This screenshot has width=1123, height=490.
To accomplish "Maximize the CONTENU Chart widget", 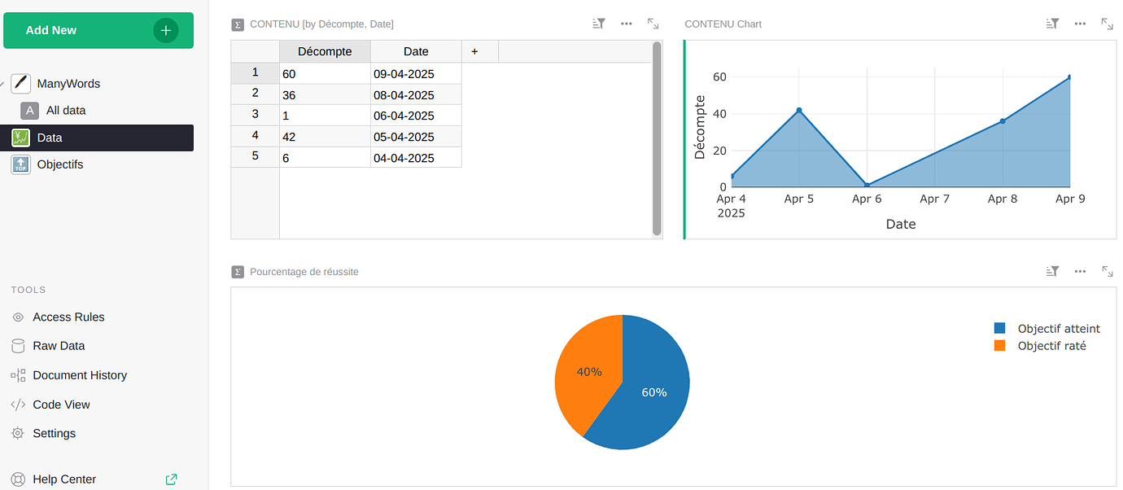I will click(1107, 24).
